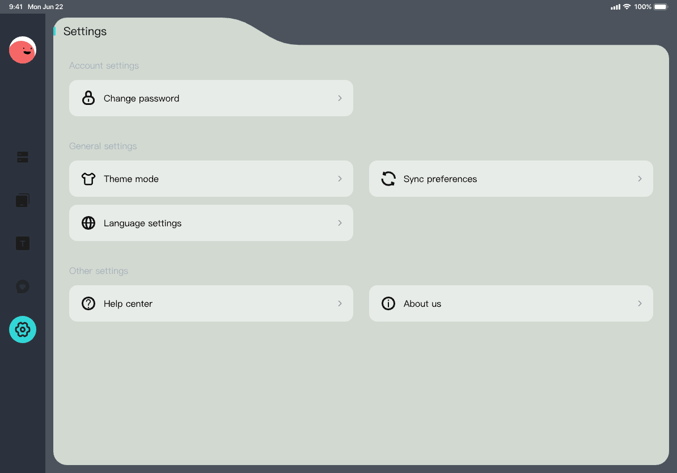Open Sync preferences using its chevron arrow
This screenshot has width=677, height=473.
pos(640,179)
